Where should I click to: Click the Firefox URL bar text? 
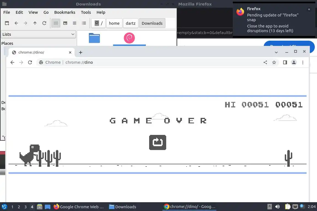[205, 33]
